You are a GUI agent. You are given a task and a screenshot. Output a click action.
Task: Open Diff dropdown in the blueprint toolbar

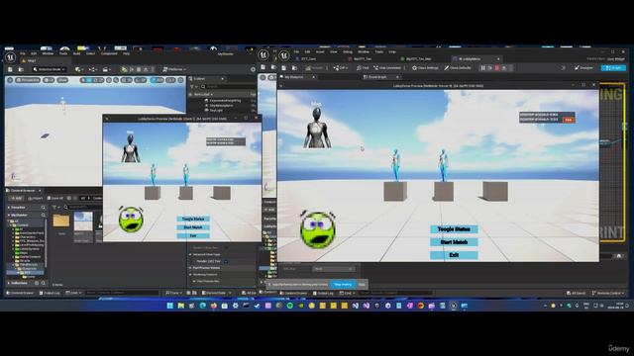click(x=341, y=68)
